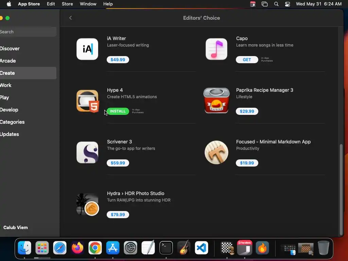Open the Hydra HDR Photo Studio icon

pyautogui.click(x=88, y=204)
